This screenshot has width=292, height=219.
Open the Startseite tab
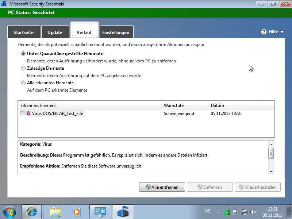click(24, 32)
